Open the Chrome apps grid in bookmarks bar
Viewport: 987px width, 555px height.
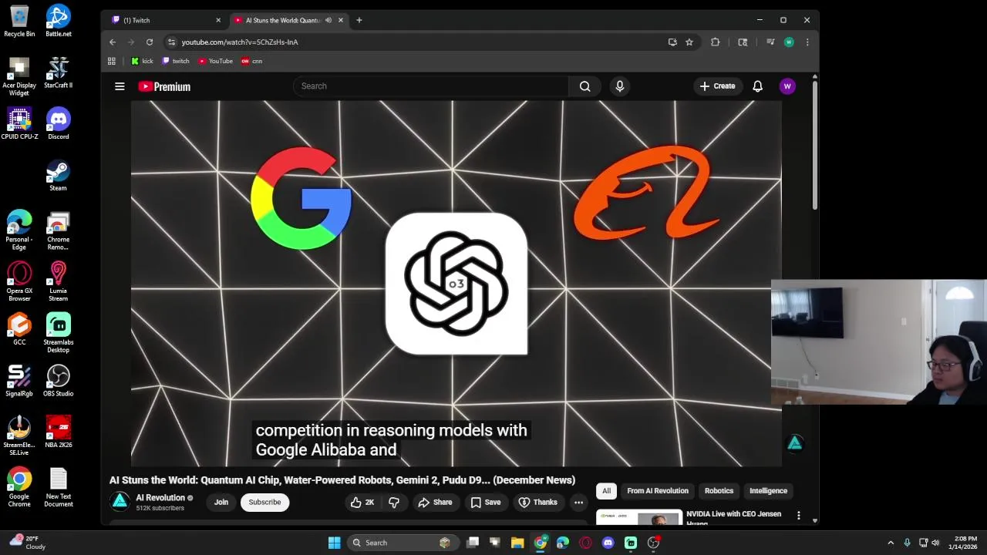112,61
